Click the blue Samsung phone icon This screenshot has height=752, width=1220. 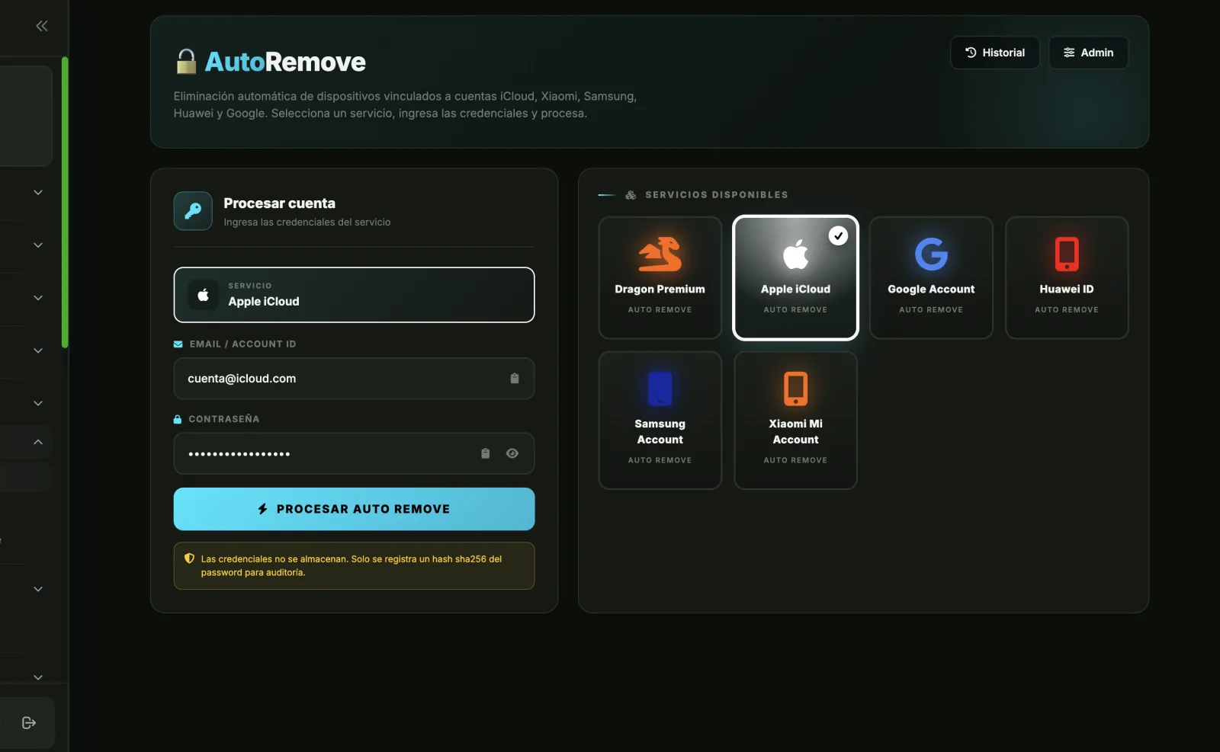tap(660, 389)
